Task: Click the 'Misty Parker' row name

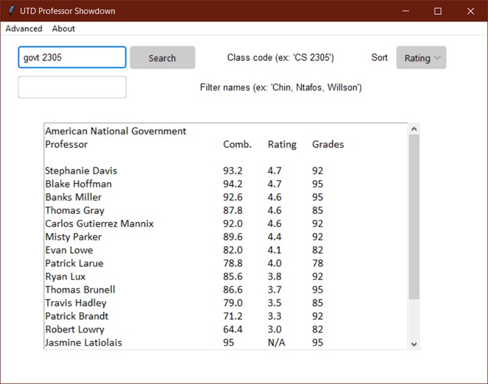Action: 73,237
